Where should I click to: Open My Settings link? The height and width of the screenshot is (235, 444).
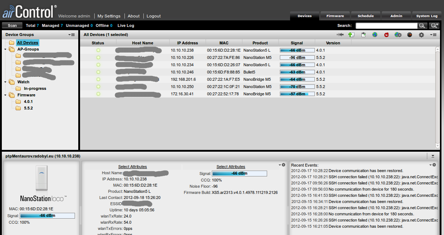tap(109, 16)
